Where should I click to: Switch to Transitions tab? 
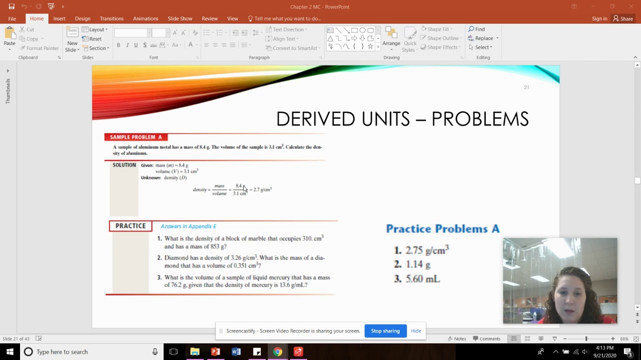point(112,18)
